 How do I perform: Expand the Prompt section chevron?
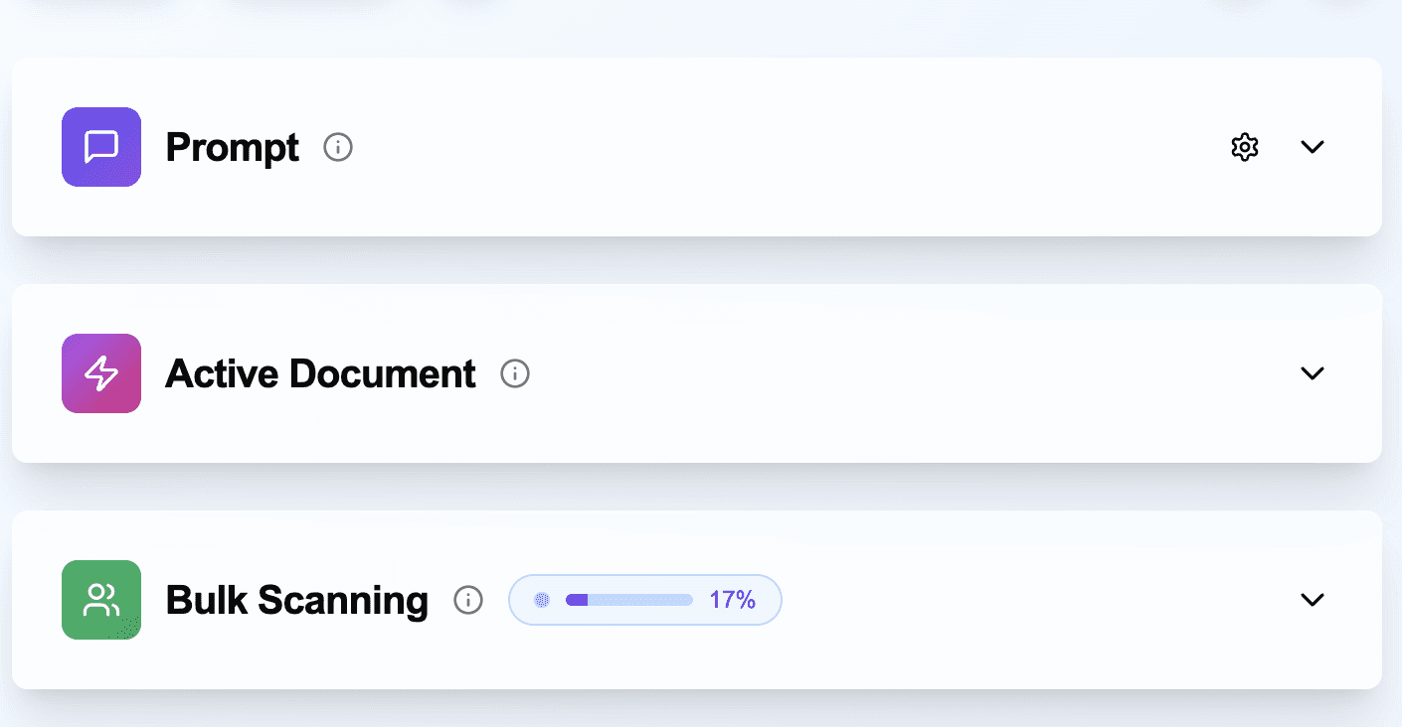tap(1313, 147)
